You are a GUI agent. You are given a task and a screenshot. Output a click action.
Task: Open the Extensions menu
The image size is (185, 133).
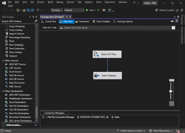tap(110, 2)
